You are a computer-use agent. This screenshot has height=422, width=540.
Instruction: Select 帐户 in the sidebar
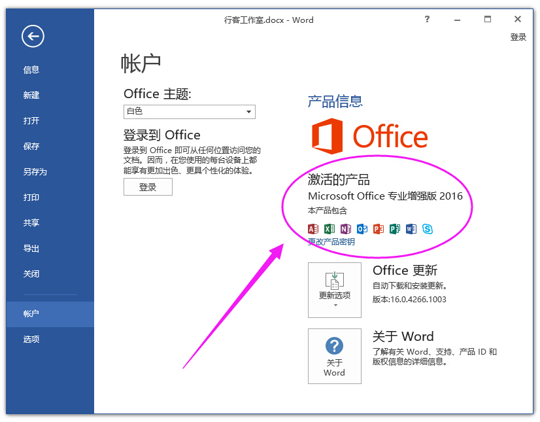pos(50,314)
